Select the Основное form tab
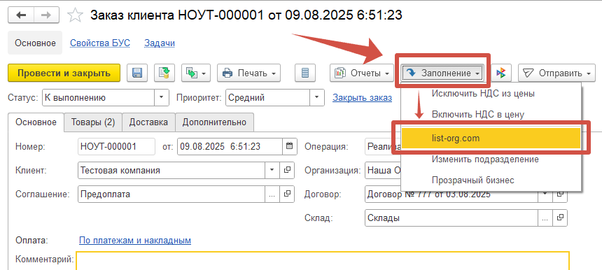602x270 pixels. coord(36,122)
